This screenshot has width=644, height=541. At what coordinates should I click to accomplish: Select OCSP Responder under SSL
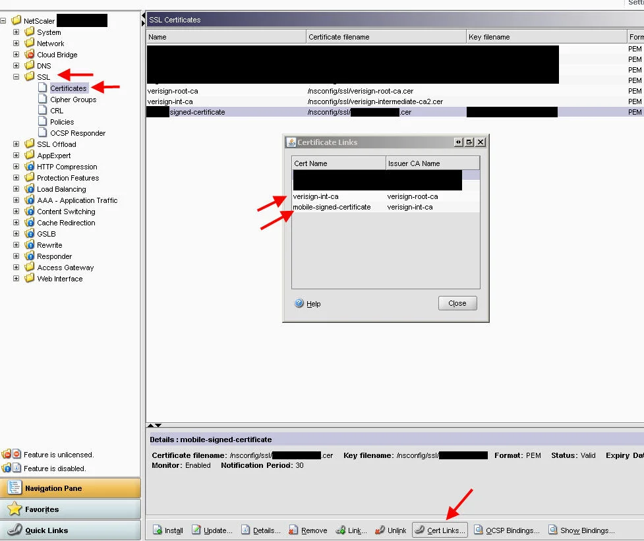click(x=78, y=133)
